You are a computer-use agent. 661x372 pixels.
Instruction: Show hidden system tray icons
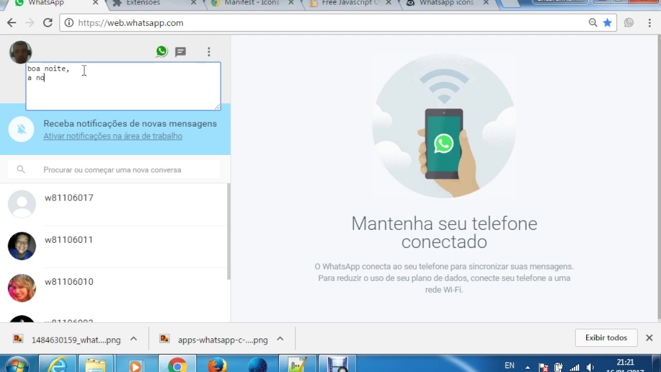pos(528,367)
